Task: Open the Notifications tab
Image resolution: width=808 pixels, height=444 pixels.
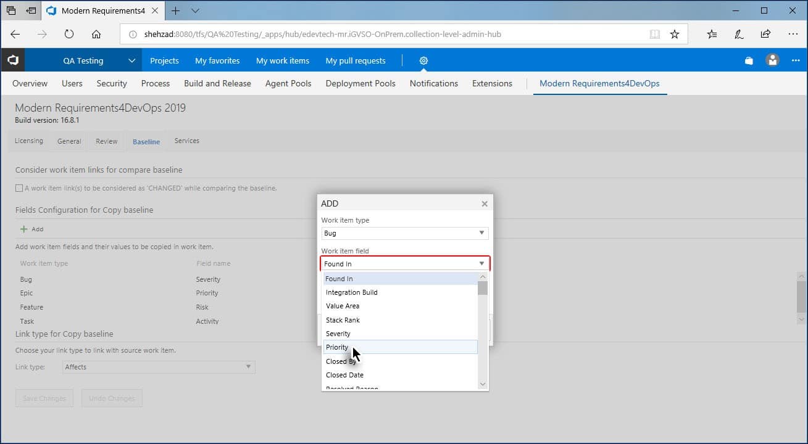Action: (x=434, y=83)
